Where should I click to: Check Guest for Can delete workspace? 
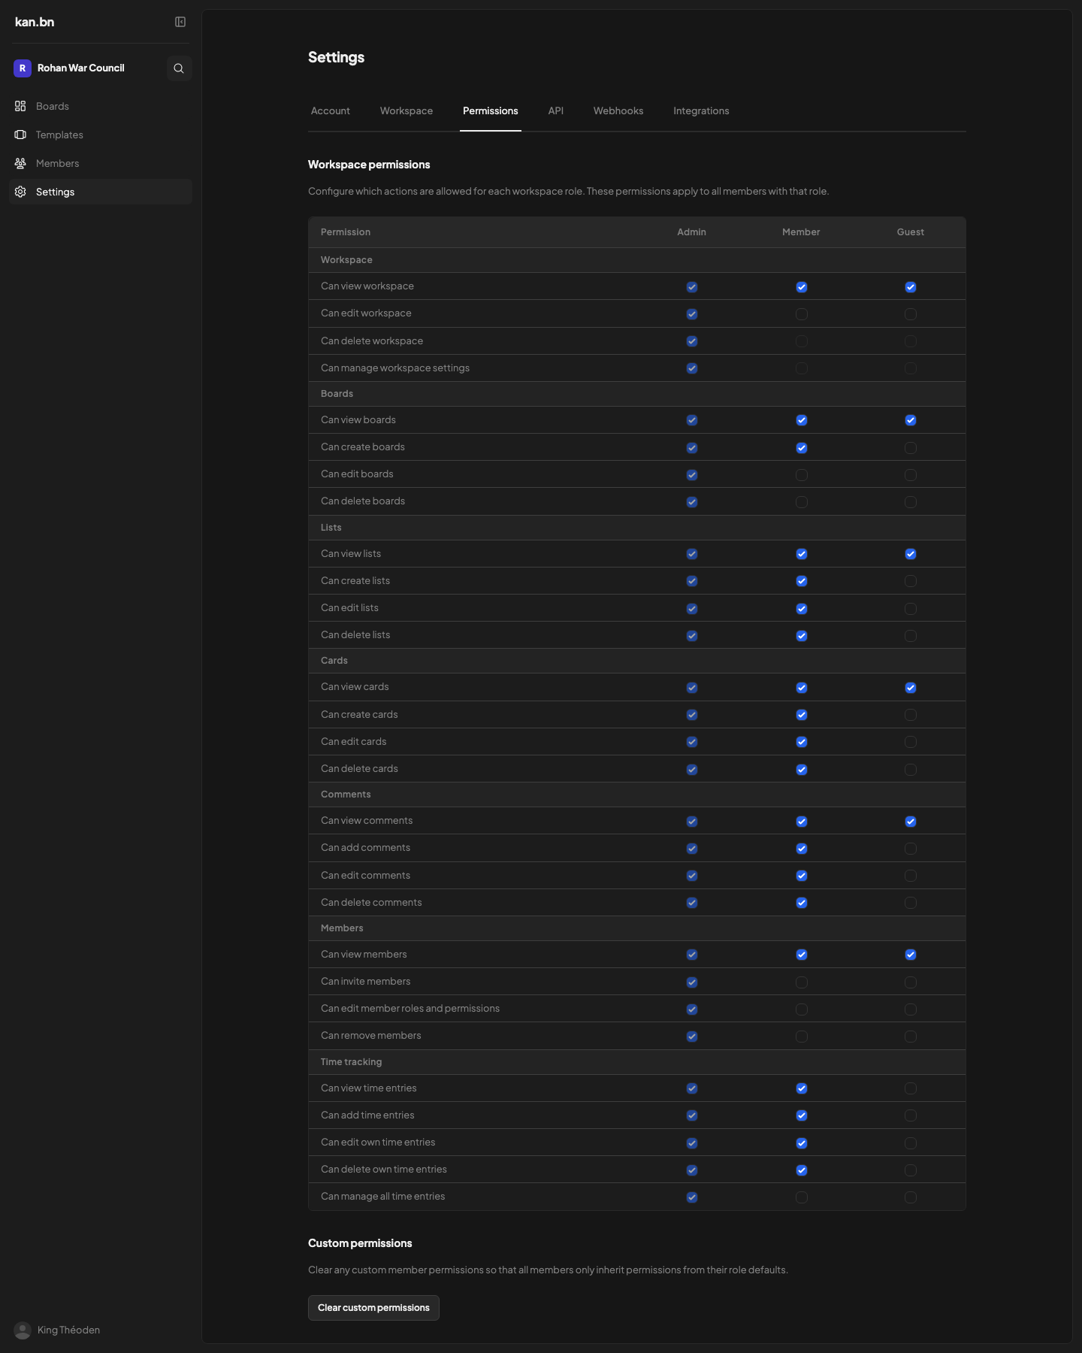click(911, 341)
